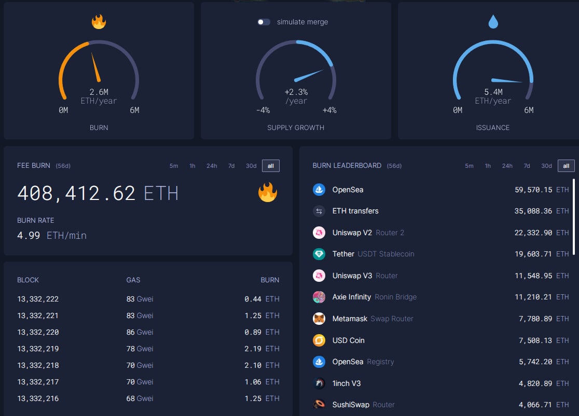Click the OpenSea leaderboard name beside 59,570.15
Viewport: 579px width, 416px height.
pos(348,190)
